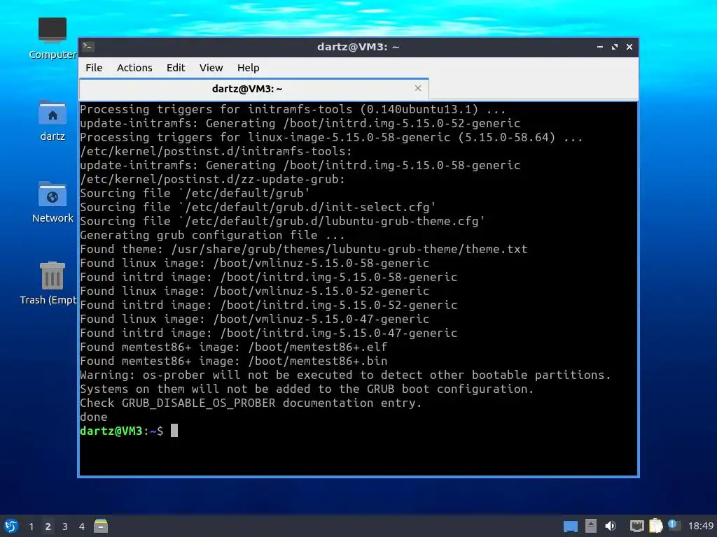Click '/etc/kernel/postinst.d/zz-update-grub:' line
Viewport: 717px width, 537px height.
(212, 180)
